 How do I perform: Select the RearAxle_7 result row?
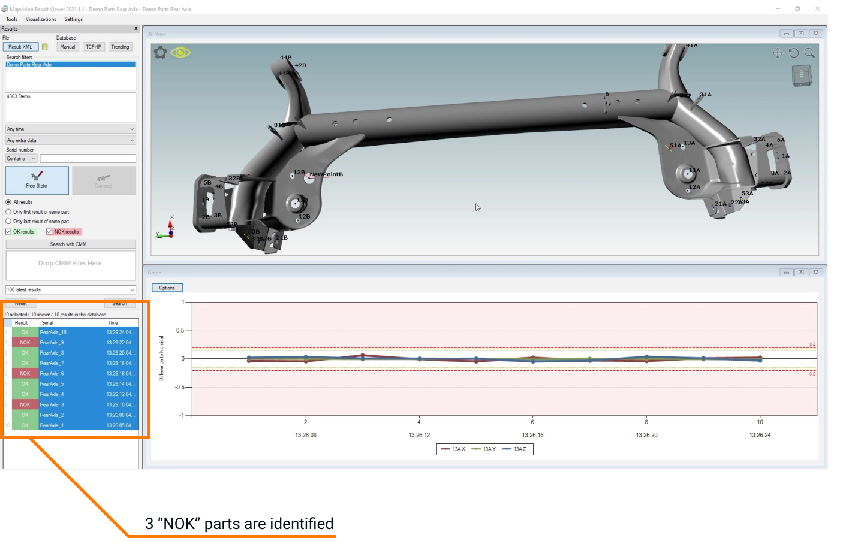(71, 363)
